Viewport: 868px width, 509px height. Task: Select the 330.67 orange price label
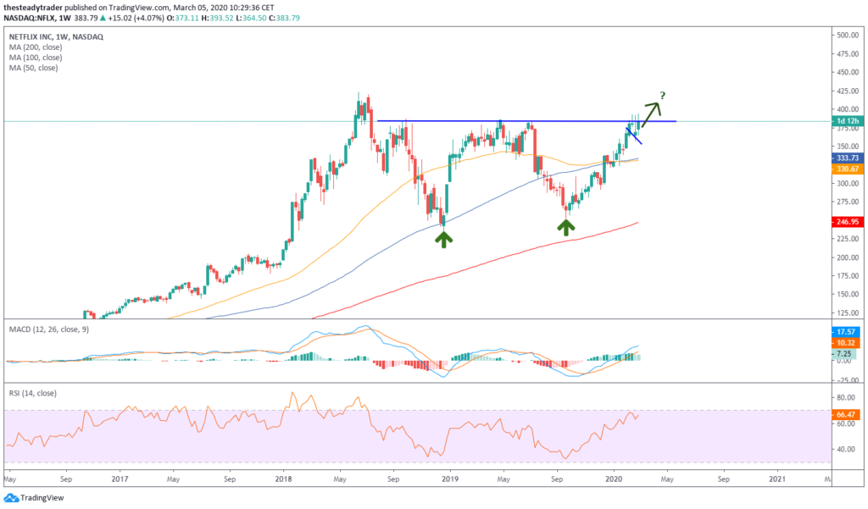848,169
